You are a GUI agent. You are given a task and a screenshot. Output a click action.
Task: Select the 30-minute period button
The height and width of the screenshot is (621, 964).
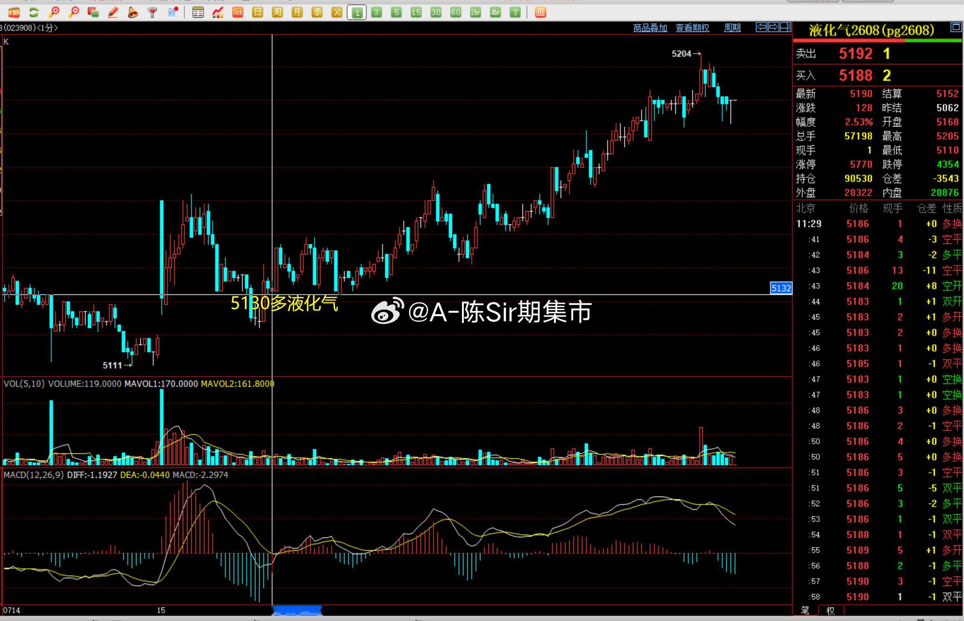[436, 12]
